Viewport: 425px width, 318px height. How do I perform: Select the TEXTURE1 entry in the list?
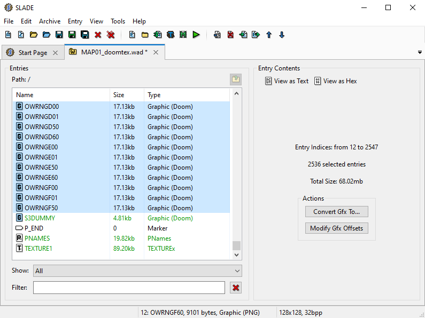click(38, 249)
